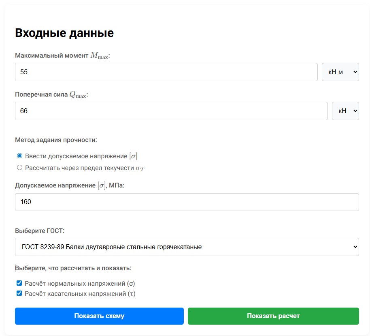The height and width of the screenshot is (336, 370).
Task: Click the allowable stress field containing 160
Action: pyautogui.click(x=187, y=202)
